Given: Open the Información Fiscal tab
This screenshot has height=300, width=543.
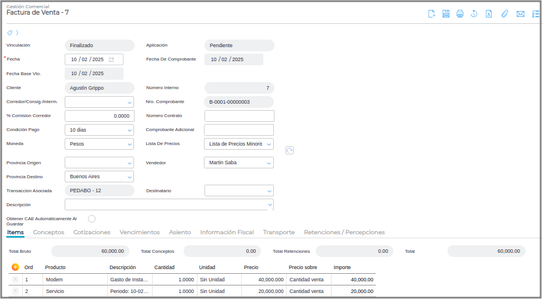Looking at the screenshot, I should click(x=227, y=232).
